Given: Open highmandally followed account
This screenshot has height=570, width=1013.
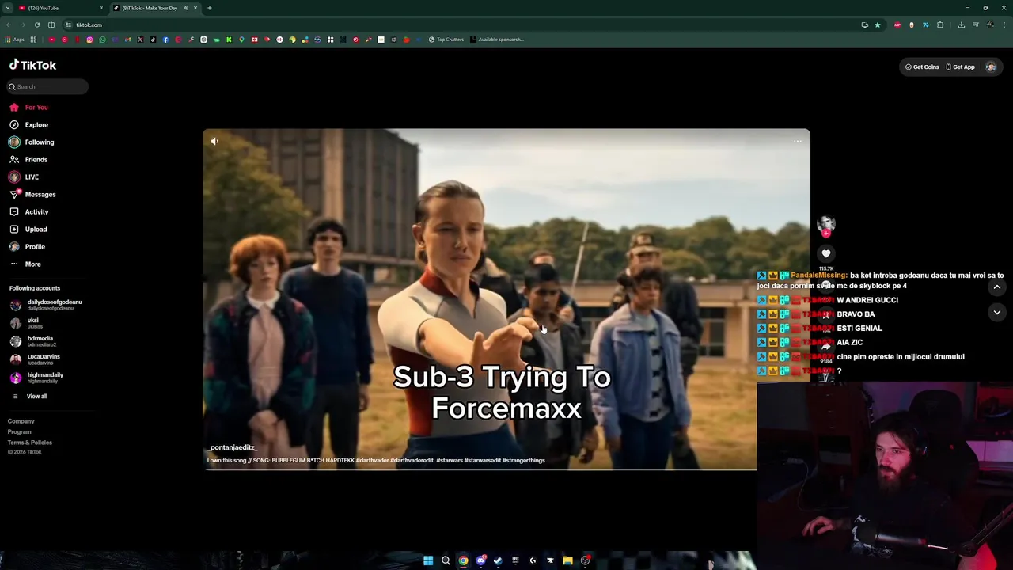Looking at the screenshot, I should pos(36,378).
